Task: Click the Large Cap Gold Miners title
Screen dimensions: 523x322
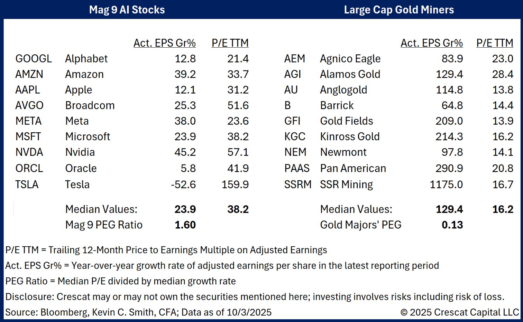Action: pos(399,10)
